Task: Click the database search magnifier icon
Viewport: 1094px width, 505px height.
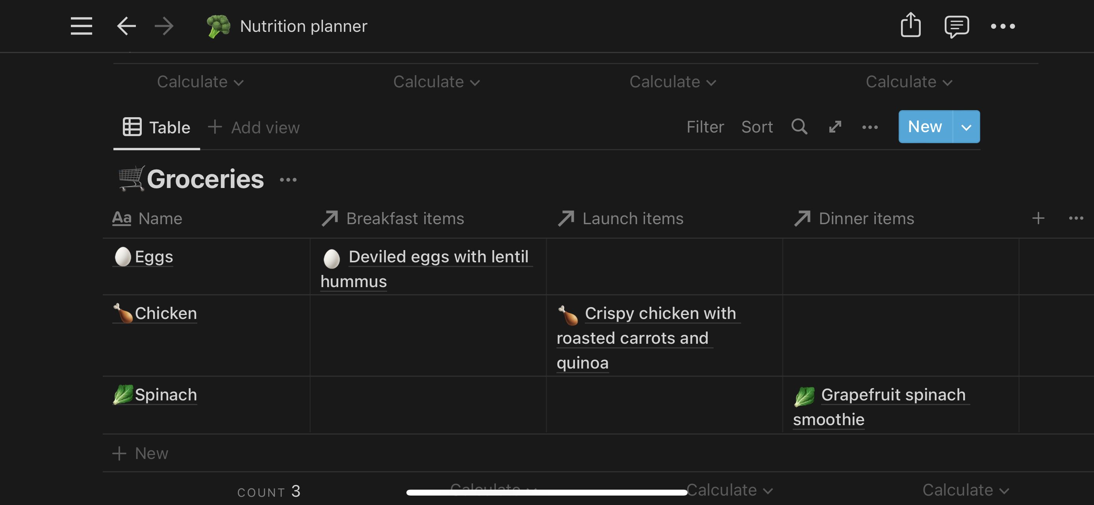Action: coord(799,127)
